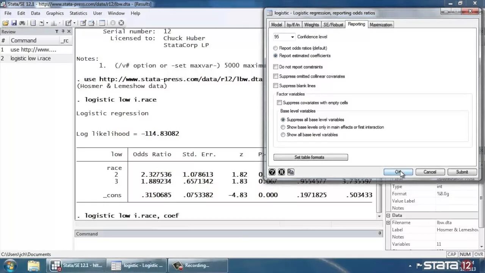Open the Data Editor edit icon

pyautogui.click(x=83, y=23)
